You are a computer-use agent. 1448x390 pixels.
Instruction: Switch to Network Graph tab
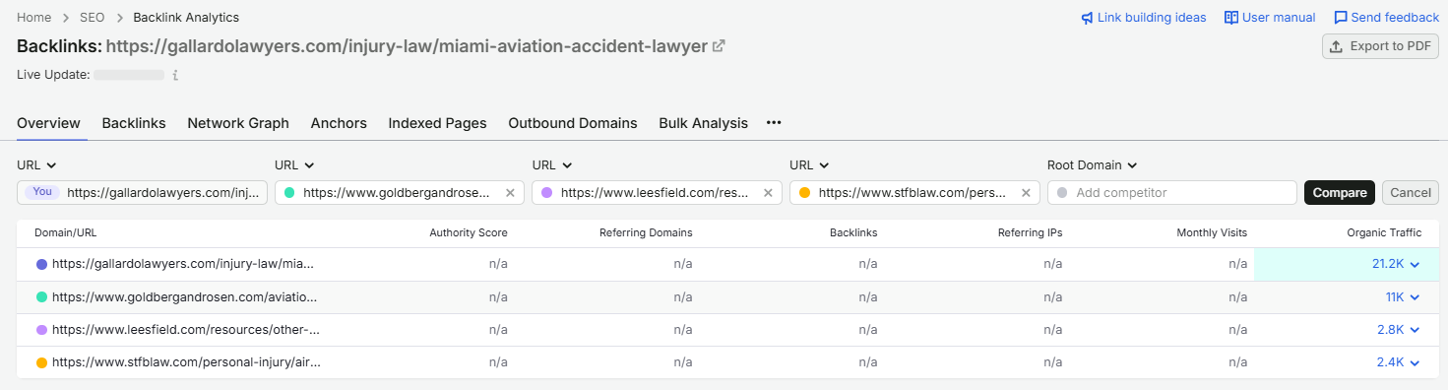click(238, 123)
